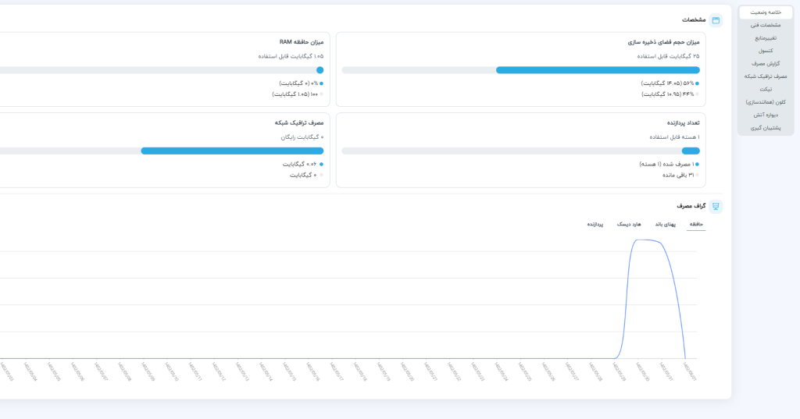Click the blue dot on the RAM bar
The width and height of the screenshot is (800, 419).
pos(320,70)
